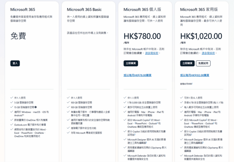Click info icon beside 15 GB 信箱儲存空間
Viewport: 234px width, 162px height.
36,107
